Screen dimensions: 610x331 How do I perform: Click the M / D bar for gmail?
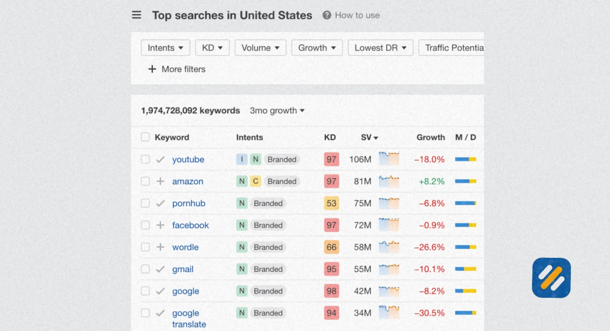point(466,269)
